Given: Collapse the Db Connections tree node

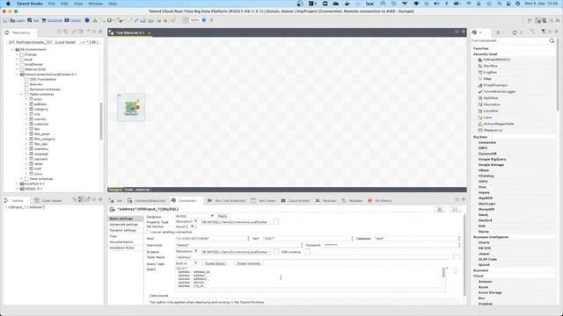Looking at the screenshot, I should coord(11,49).
